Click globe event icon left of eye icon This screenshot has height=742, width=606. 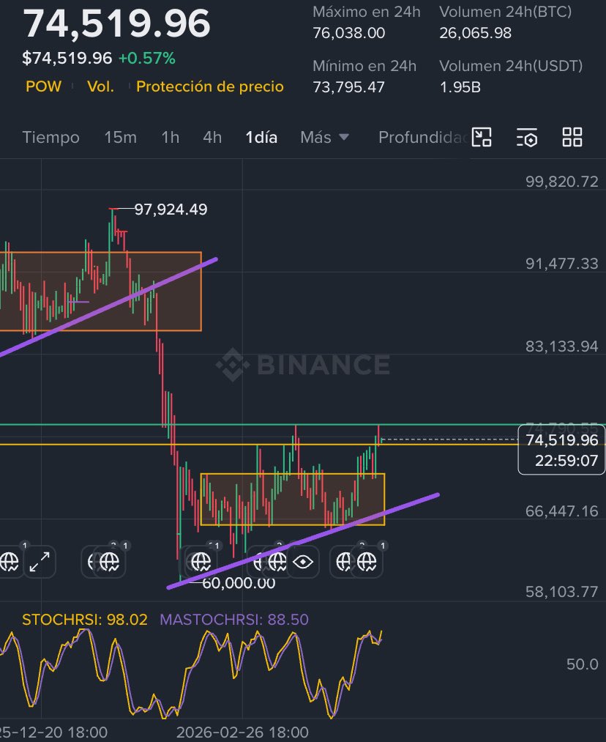[277, 562]
